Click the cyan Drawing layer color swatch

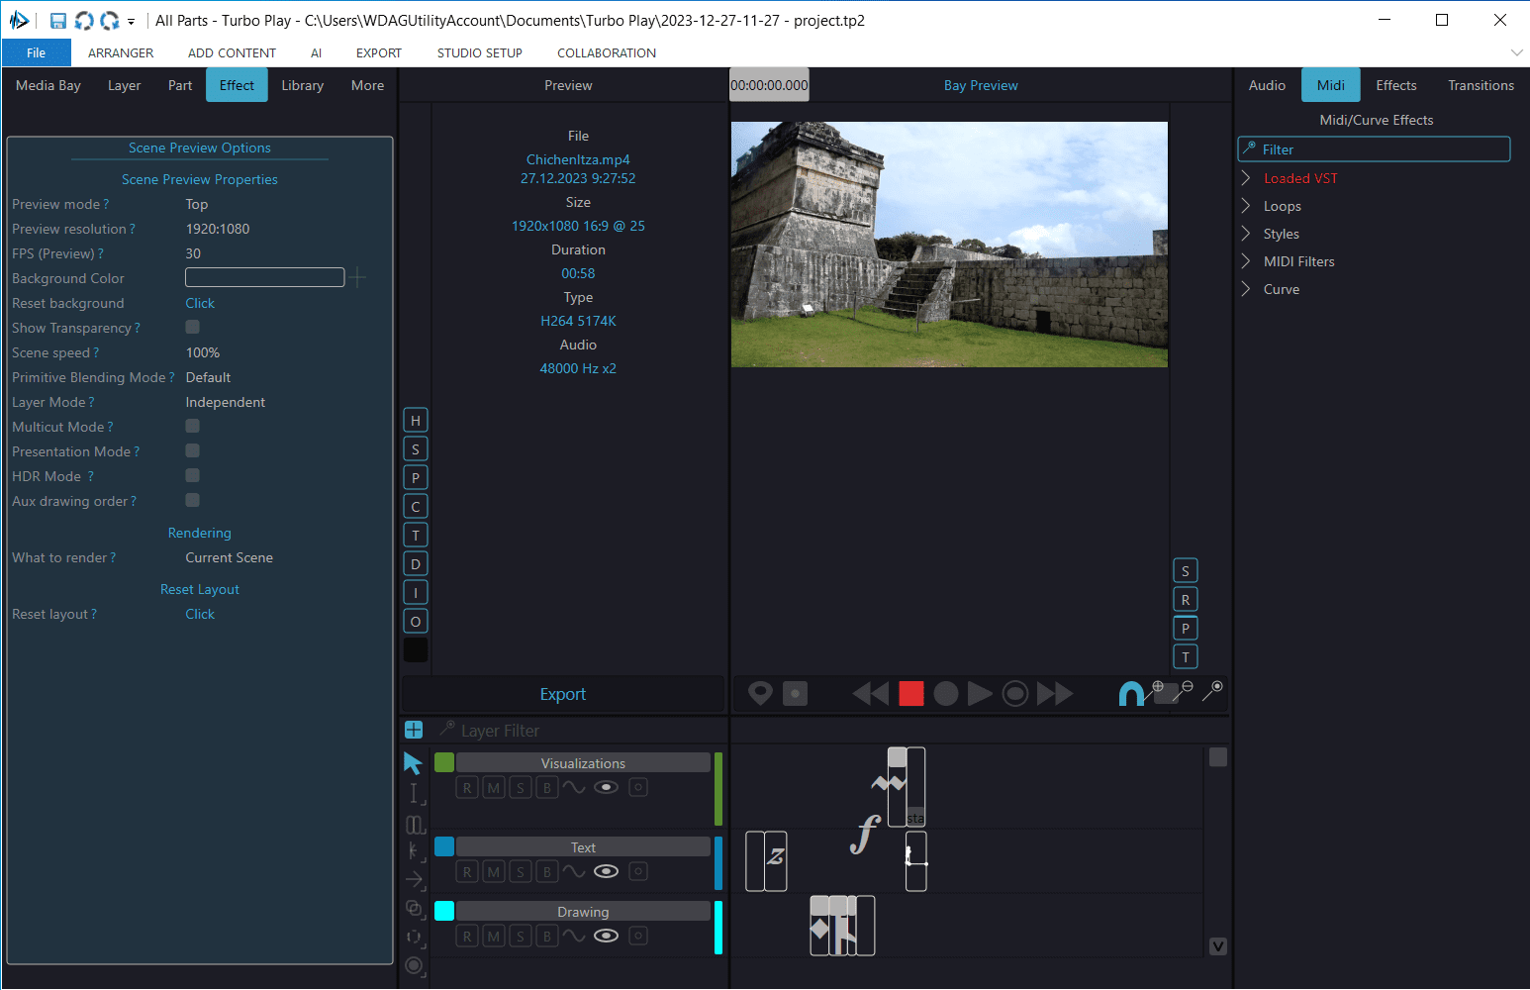pyautogui.click(x=444, y=911)
